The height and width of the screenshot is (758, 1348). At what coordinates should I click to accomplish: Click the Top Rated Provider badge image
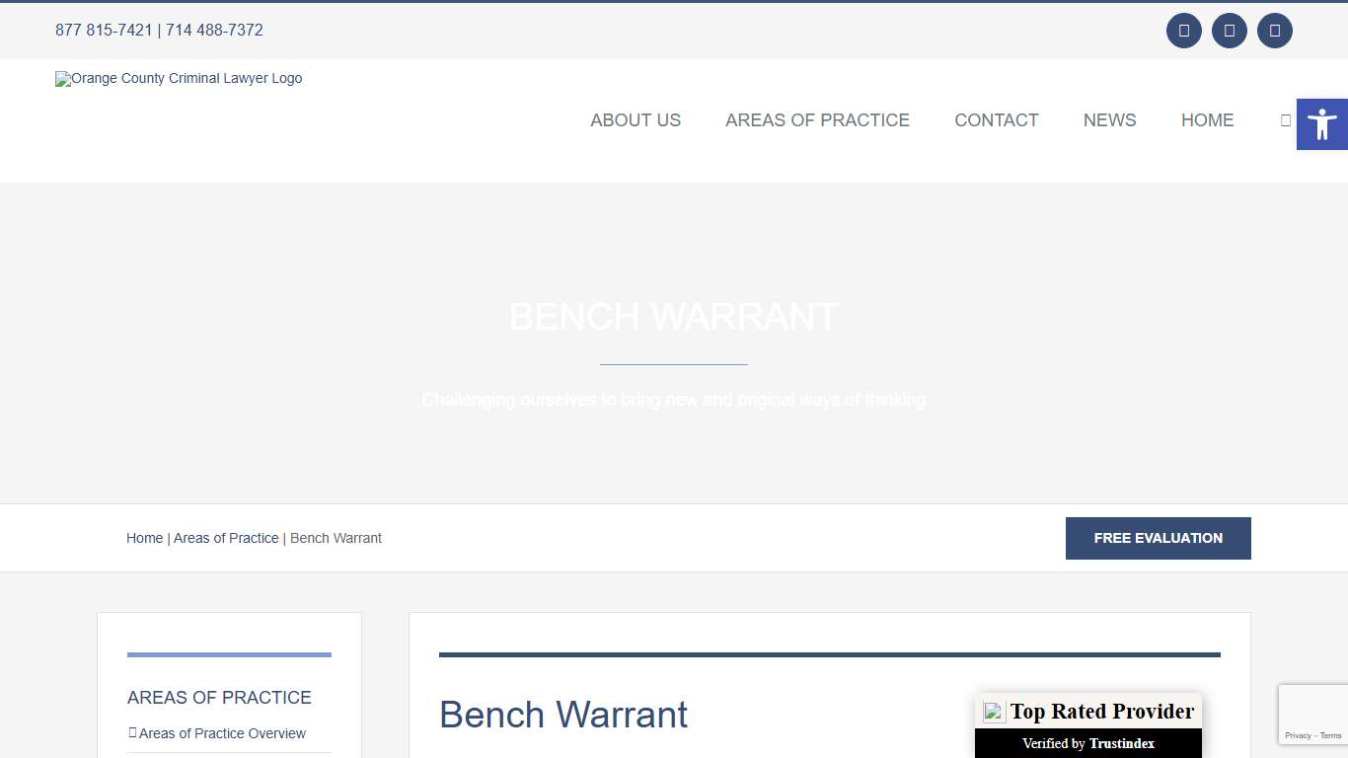1087,711
